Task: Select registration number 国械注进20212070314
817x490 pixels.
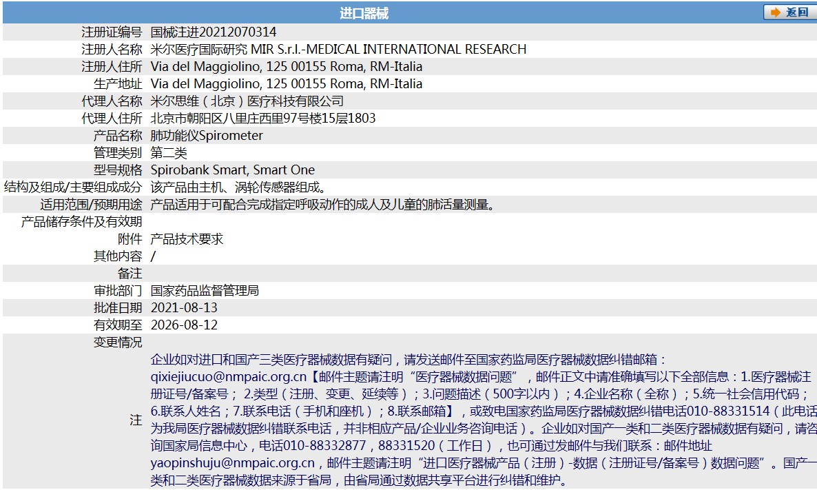Action: click(214, 32)
